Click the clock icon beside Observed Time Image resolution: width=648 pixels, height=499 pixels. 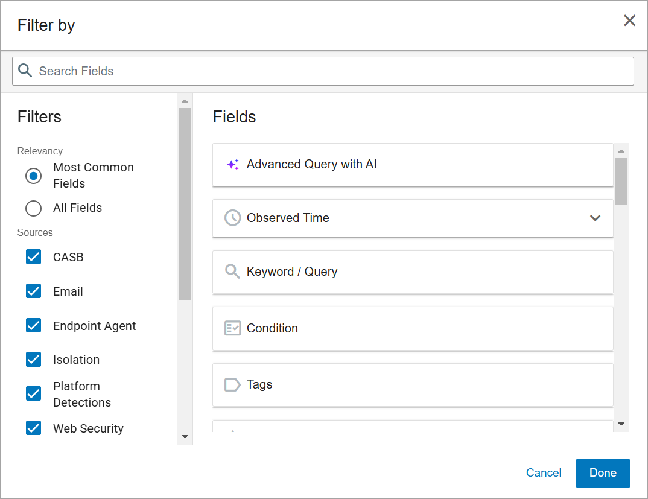click(x=232, y=218)
